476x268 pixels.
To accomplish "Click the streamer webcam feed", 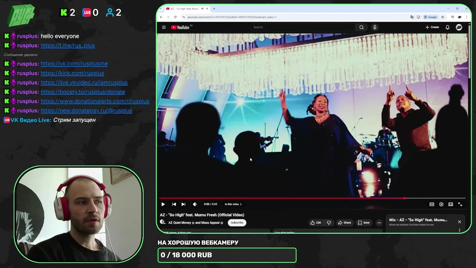I will (78, 214).
